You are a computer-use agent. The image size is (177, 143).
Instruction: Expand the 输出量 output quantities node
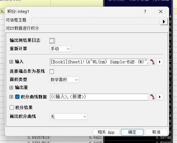(x=11, y=88)
